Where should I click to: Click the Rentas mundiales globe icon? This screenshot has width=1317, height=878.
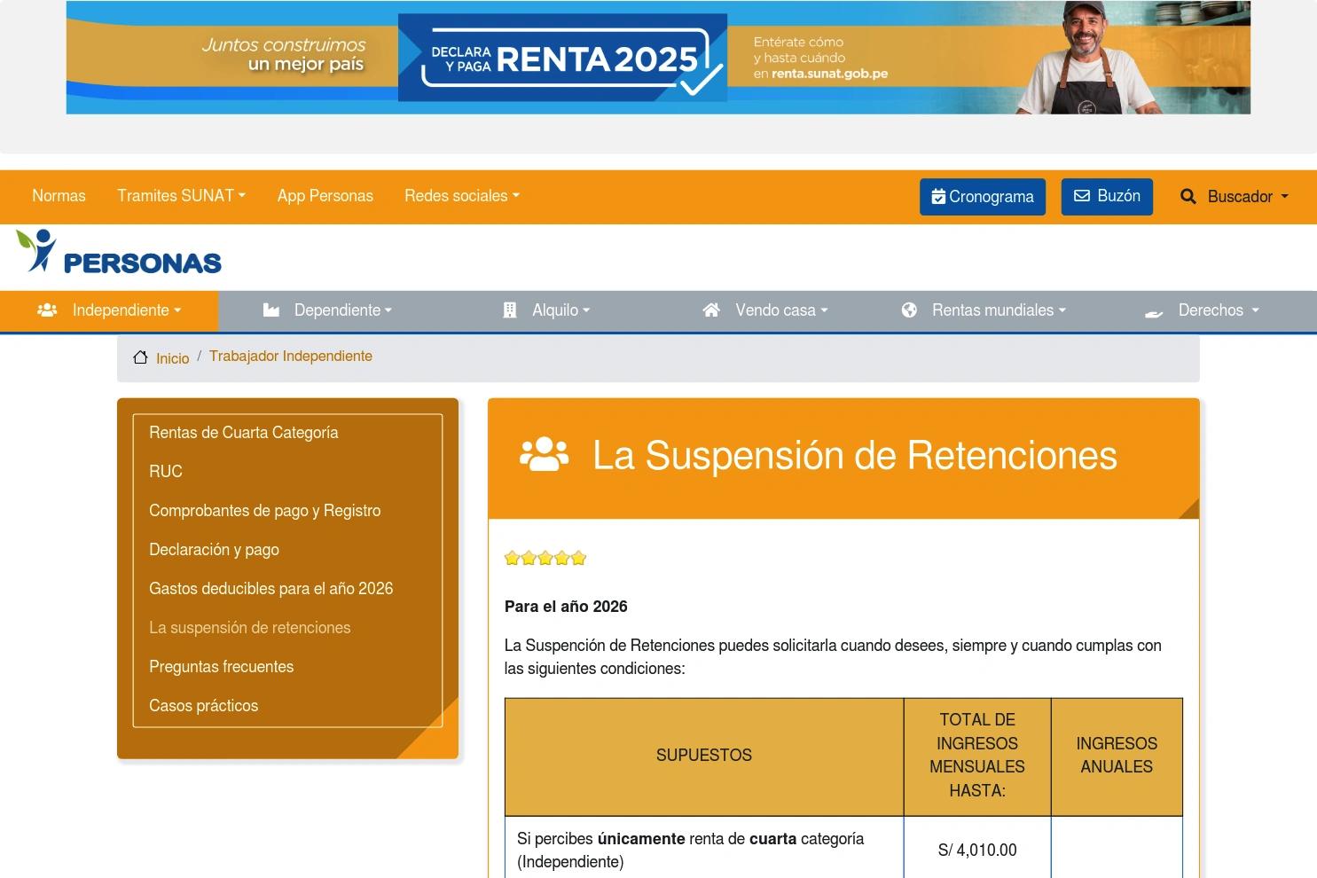[909, 310]
